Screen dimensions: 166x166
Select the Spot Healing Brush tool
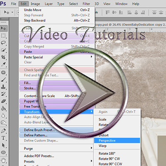3,73
